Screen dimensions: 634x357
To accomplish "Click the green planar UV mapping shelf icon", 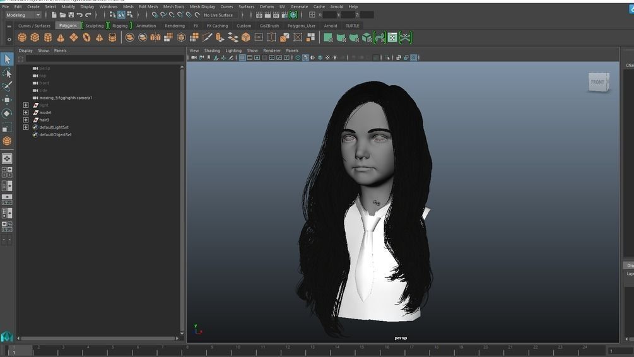I will (328, 38).
